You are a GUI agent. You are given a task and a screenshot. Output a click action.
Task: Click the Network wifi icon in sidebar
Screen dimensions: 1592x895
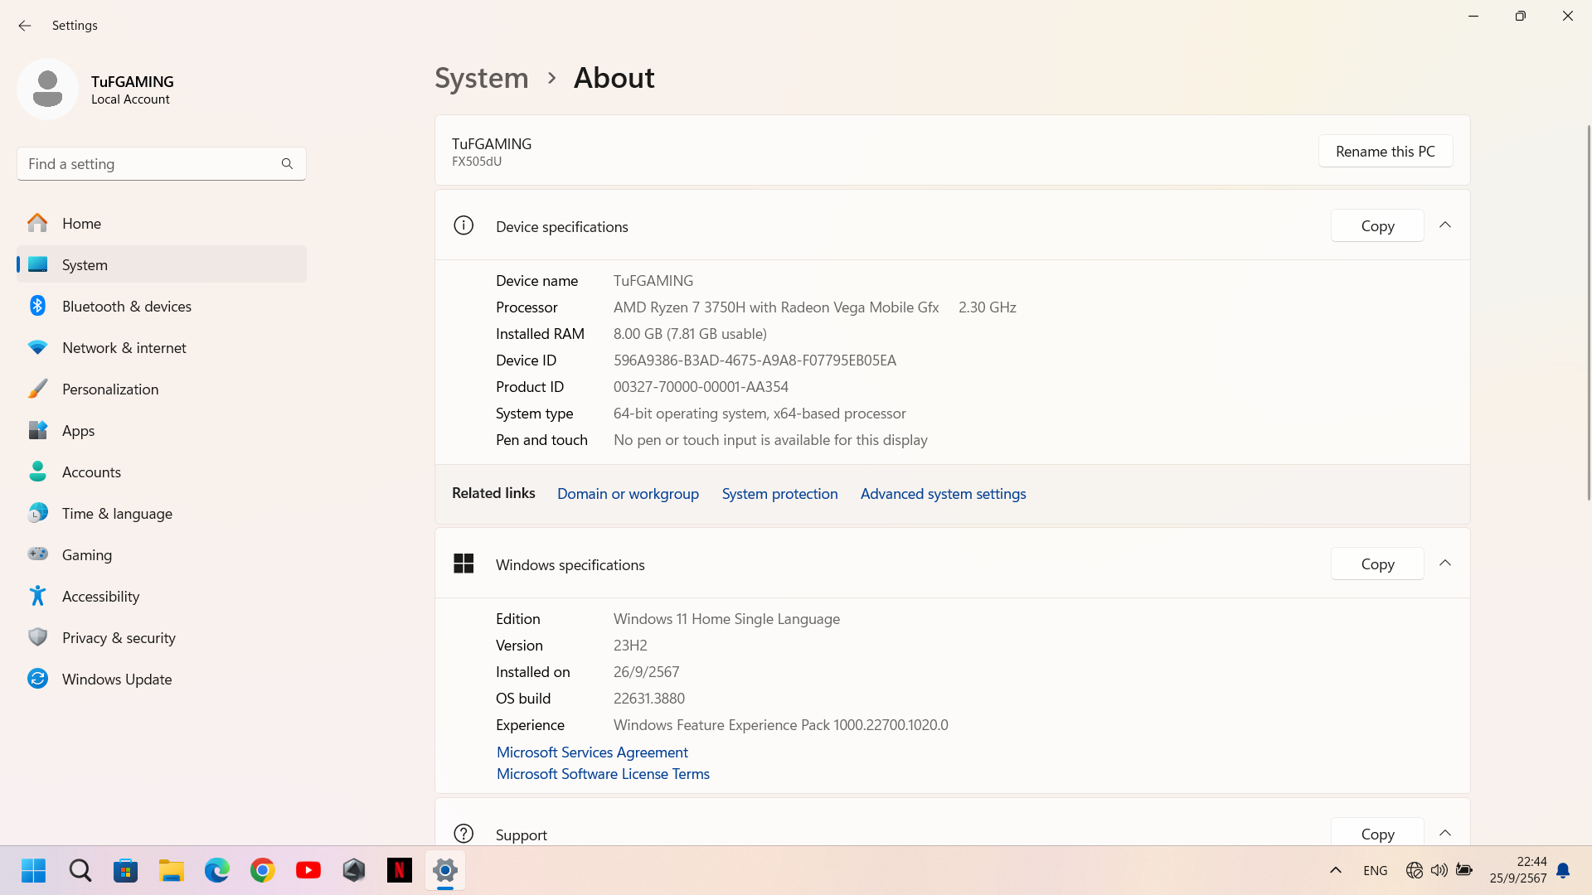click(x=37, y=347)
